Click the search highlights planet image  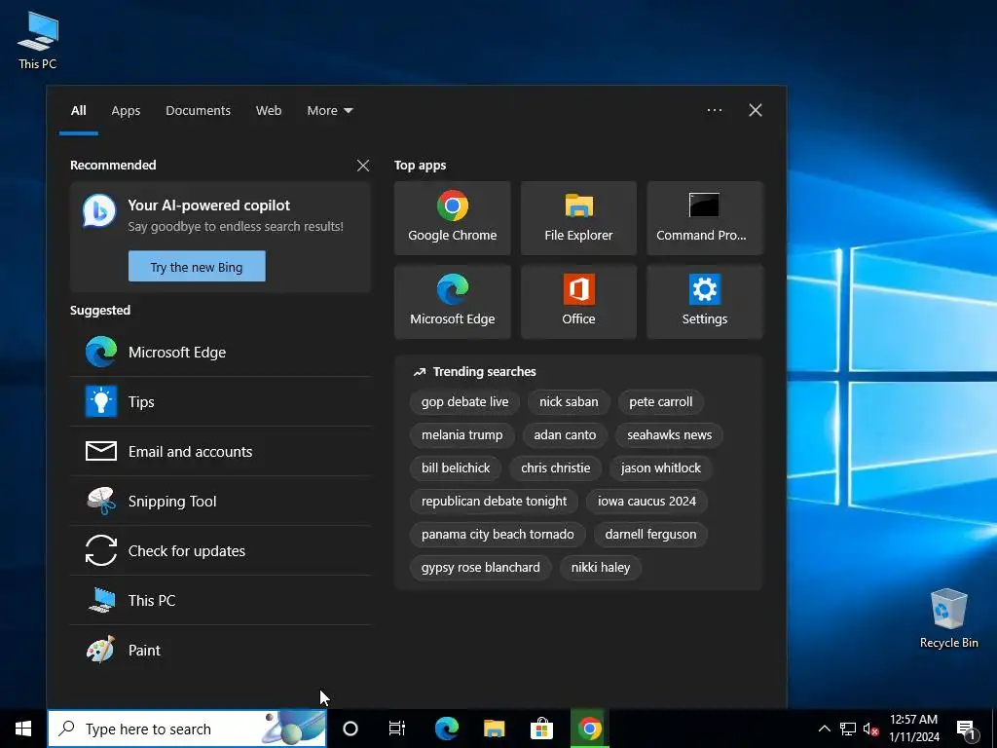click(x=294, y=729)
